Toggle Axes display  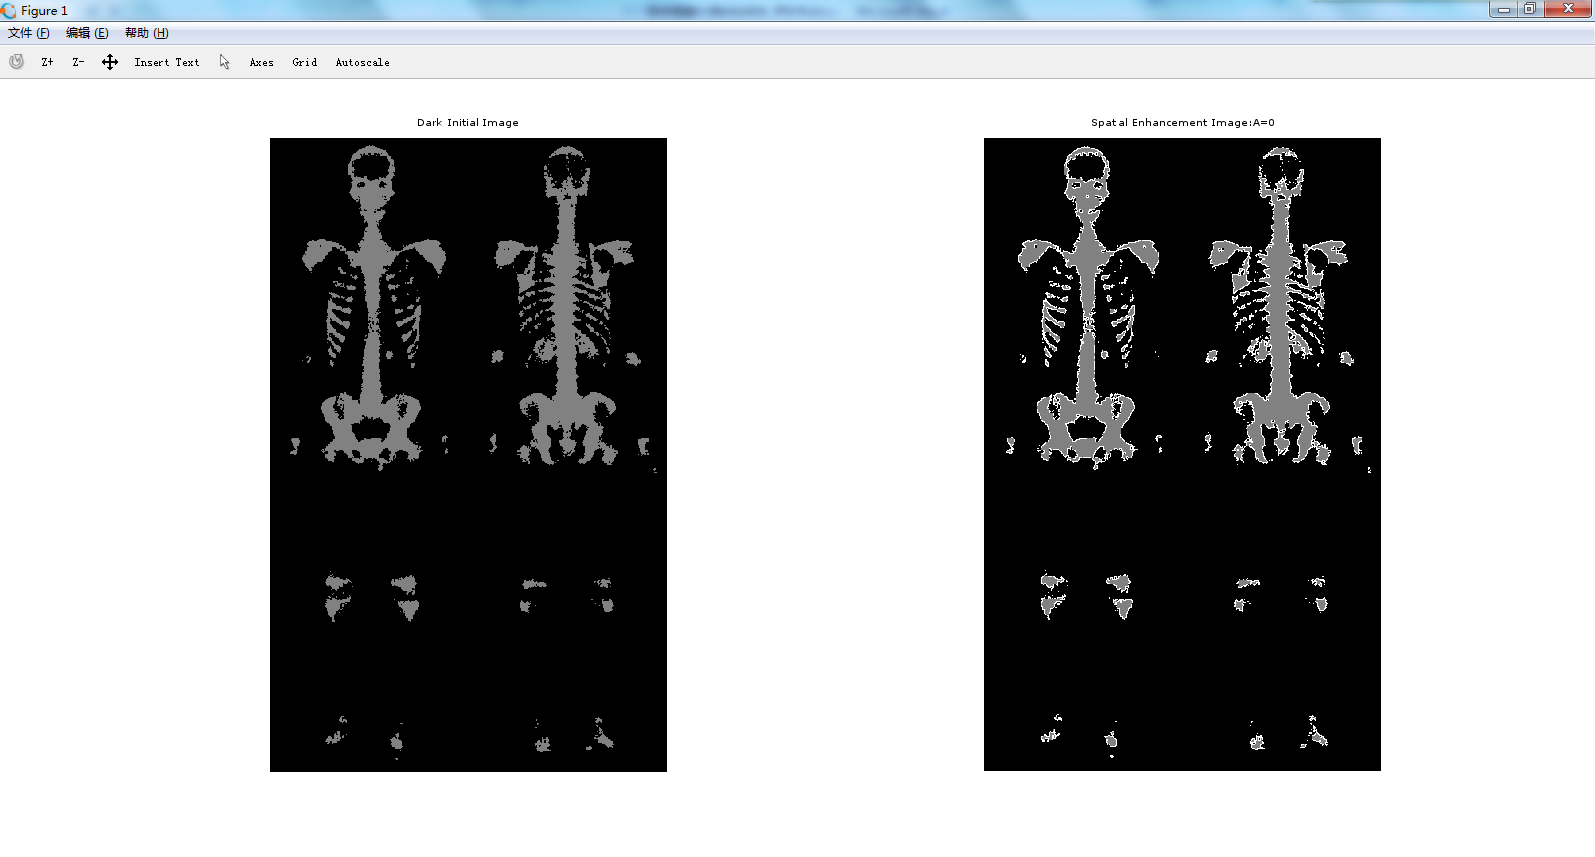click(261, 62)
